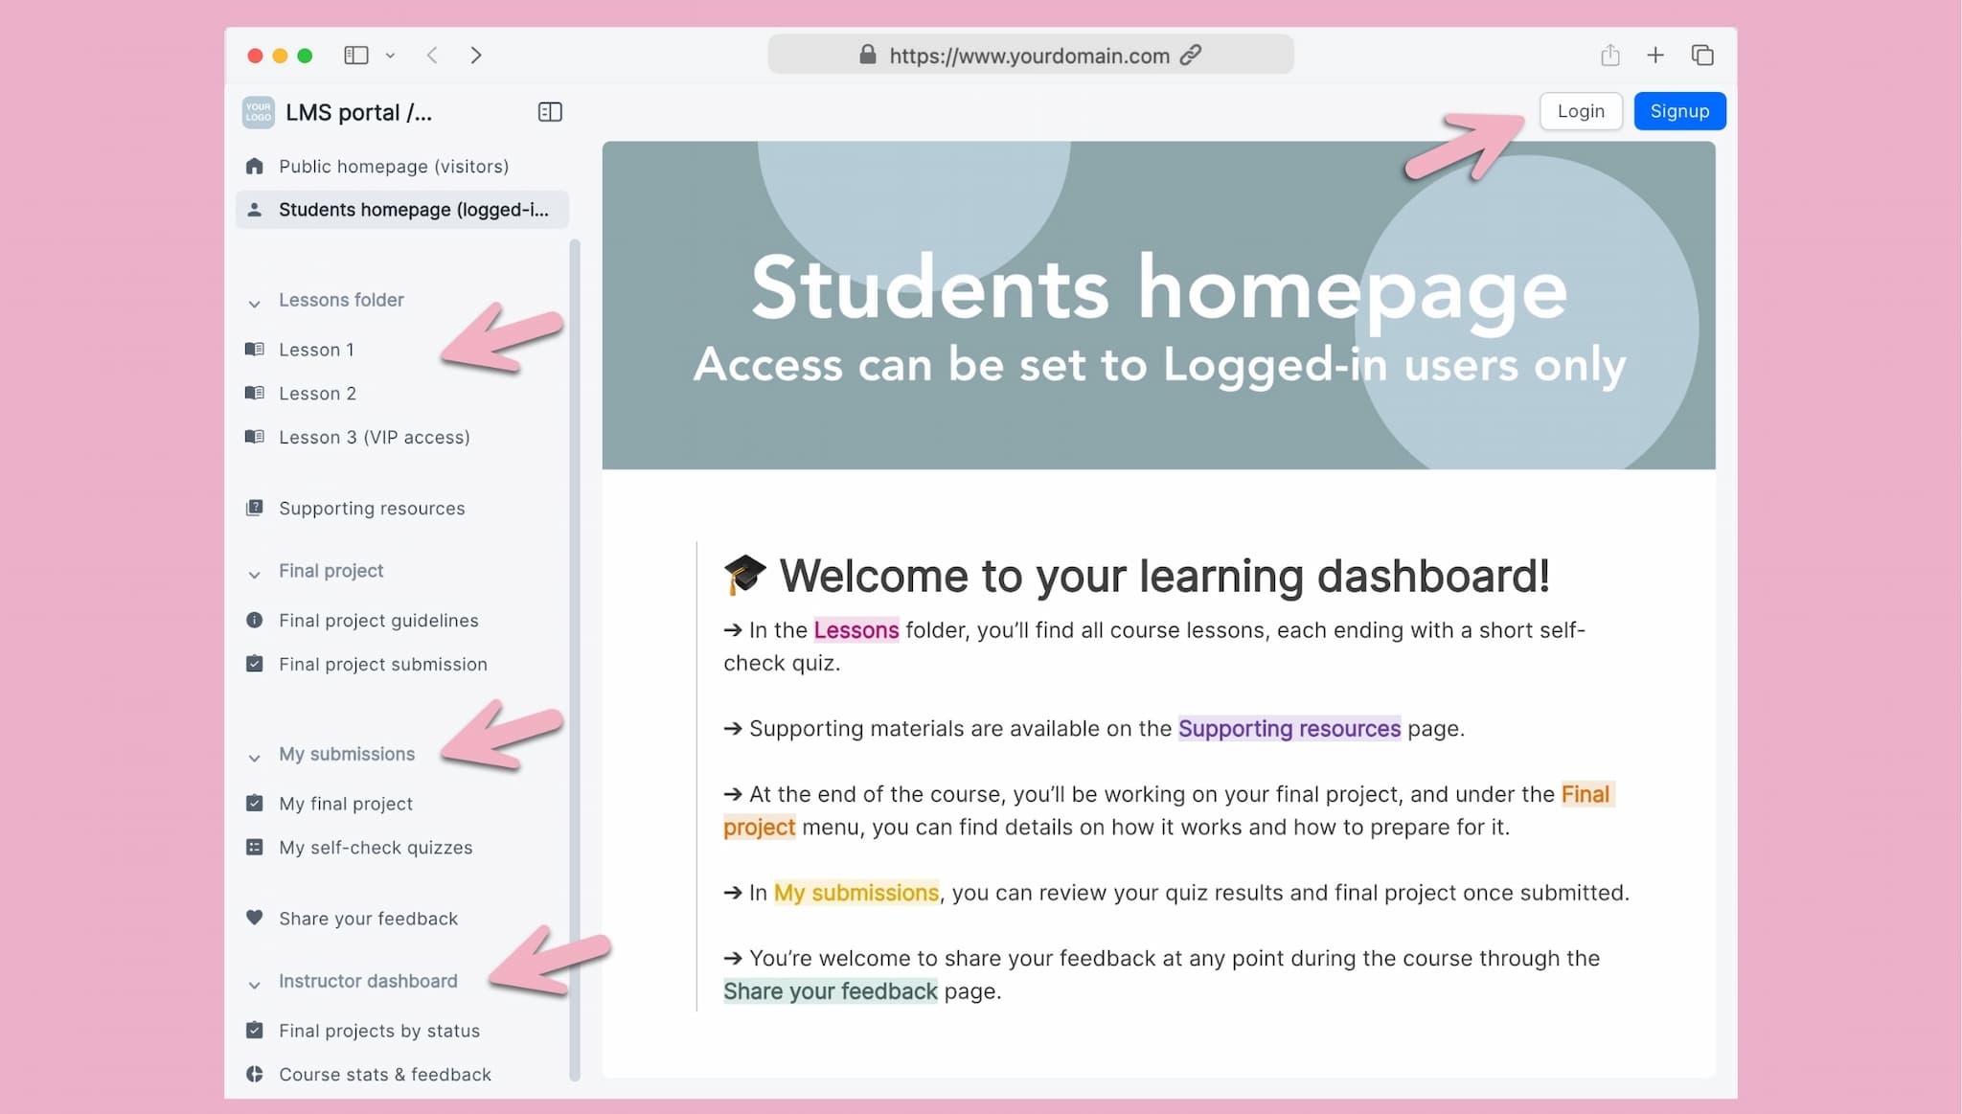Click the blue Signup button
The width and height of the screenshot is (1962, 1114).
tap(1679, 111)
